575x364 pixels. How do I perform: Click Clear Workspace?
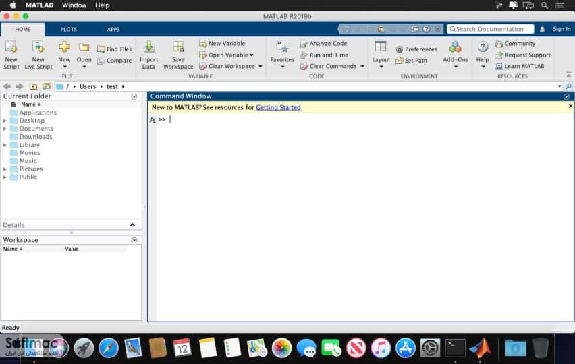(x=227, y=66)
